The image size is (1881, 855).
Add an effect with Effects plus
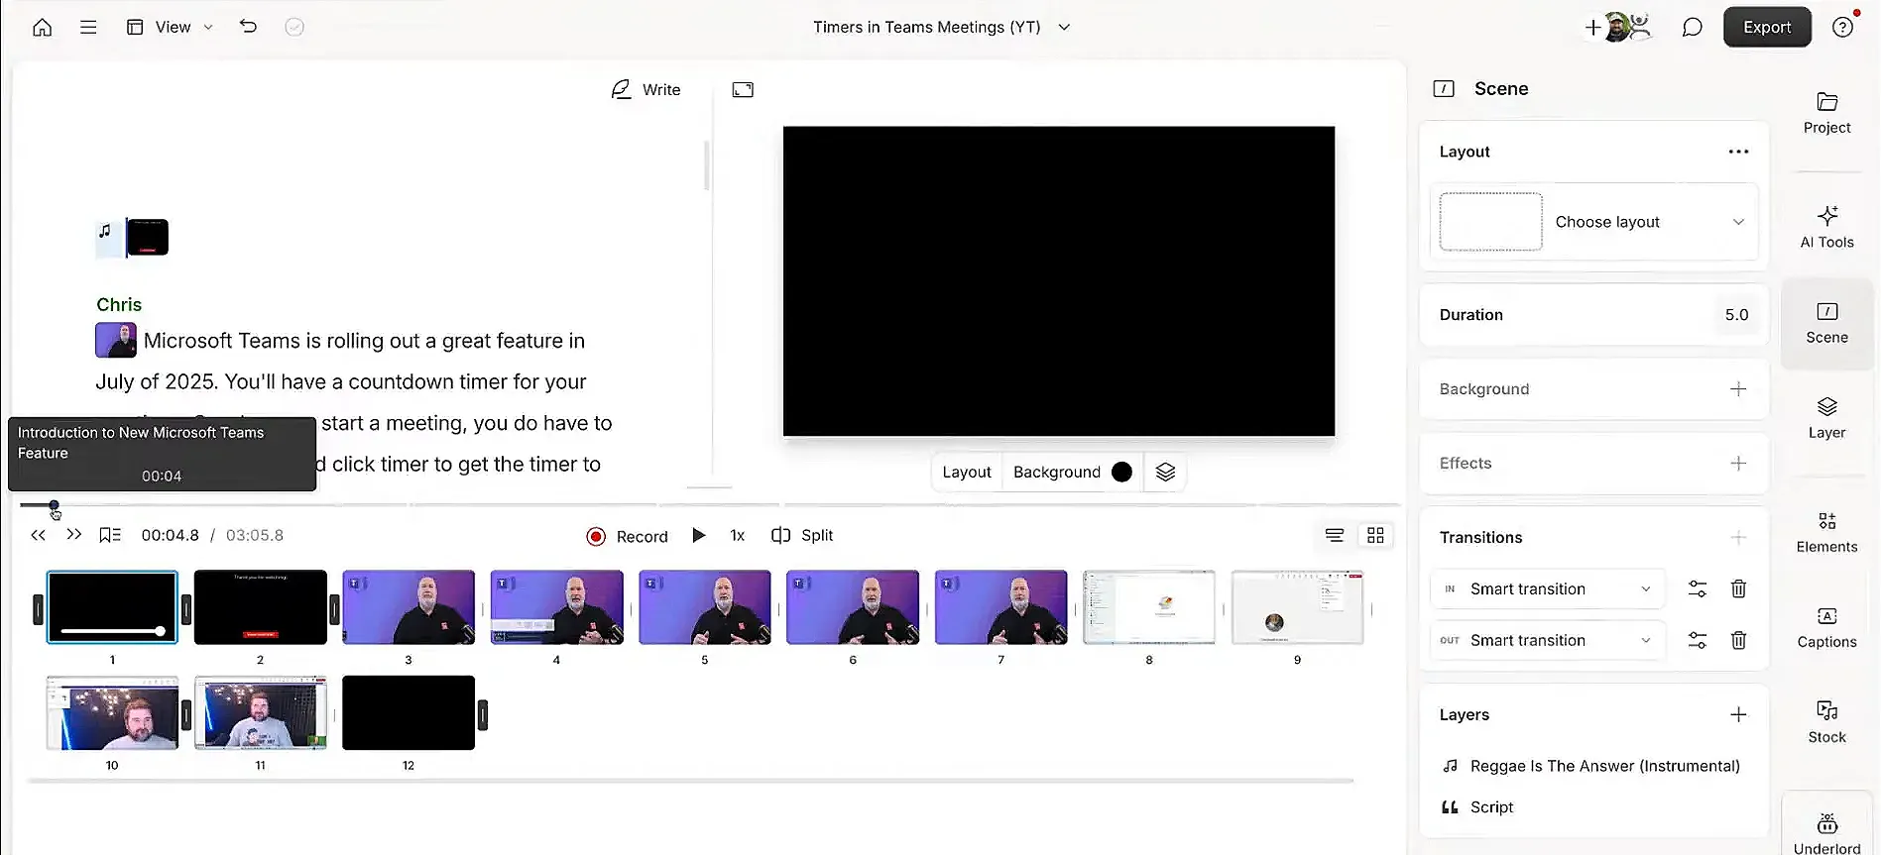point(1738,463)
